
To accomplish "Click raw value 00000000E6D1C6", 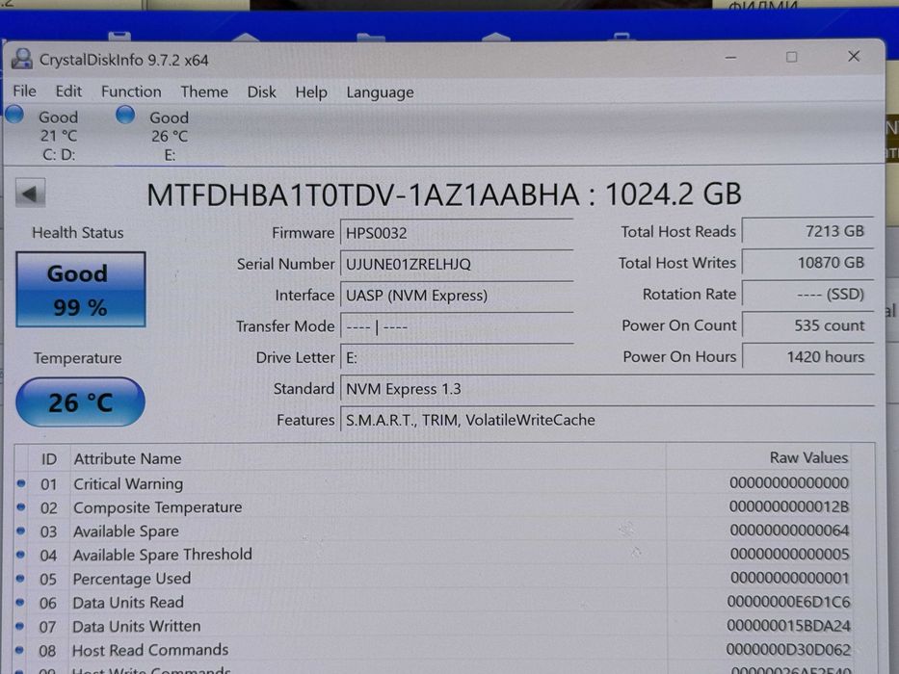I will pos(789,602).
